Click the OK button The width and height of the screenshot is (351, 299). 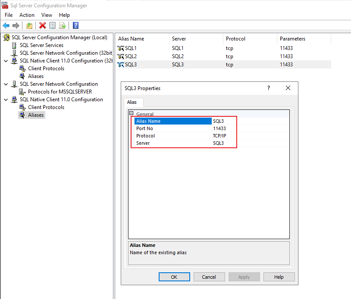174,277
